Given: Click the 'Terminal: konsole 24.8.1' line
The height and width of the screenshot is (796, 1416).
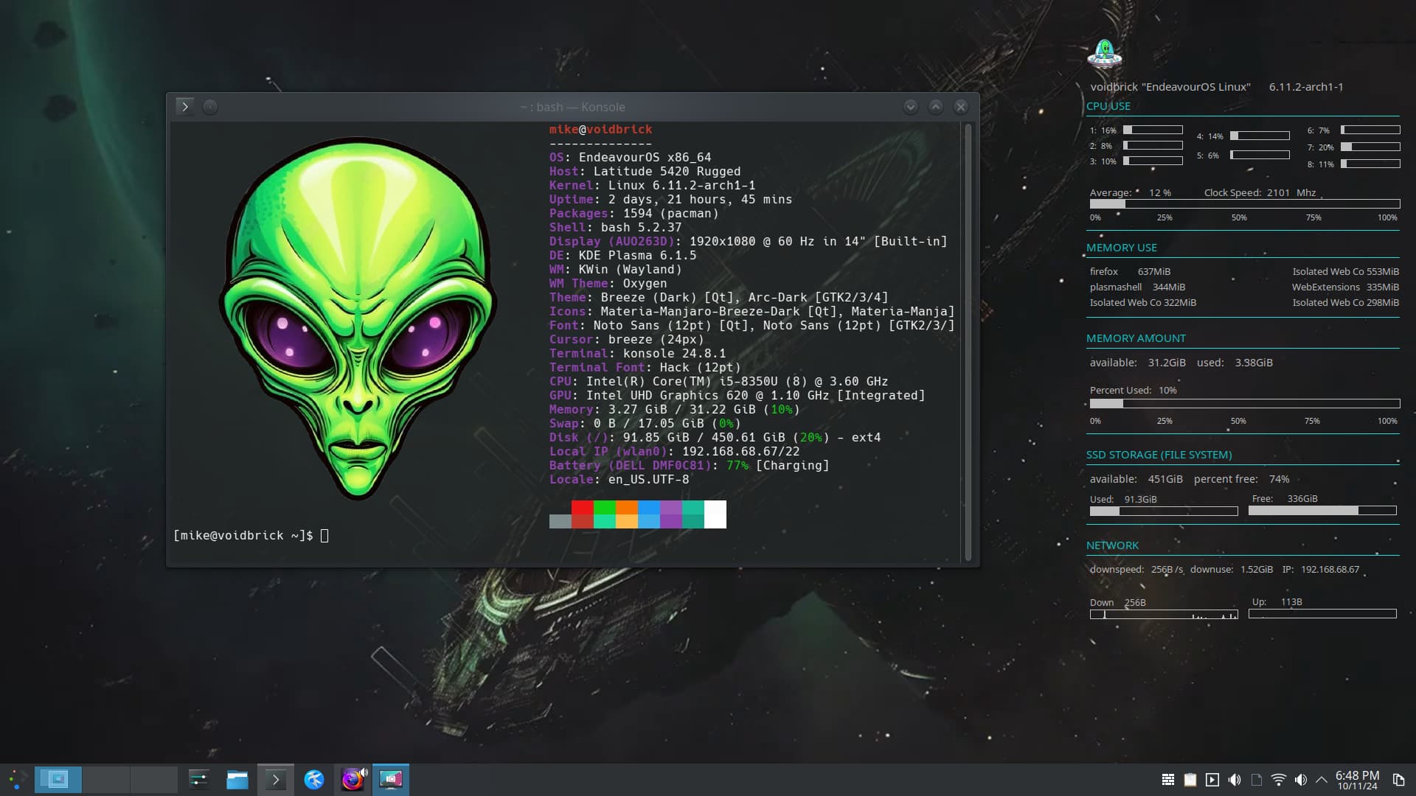Looking at the screenshot, I should [637, 354].
